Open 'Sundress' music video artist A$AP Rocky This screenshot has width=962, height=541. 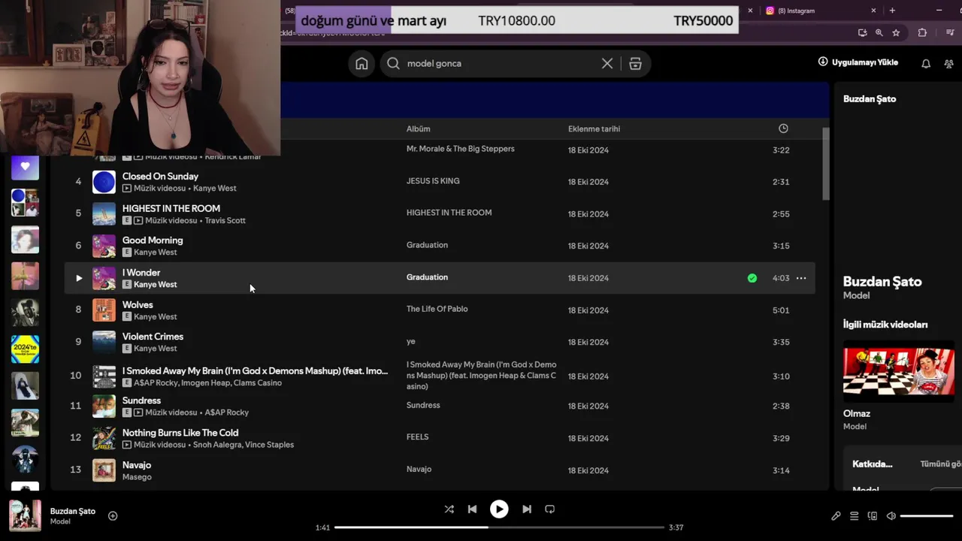226,413
